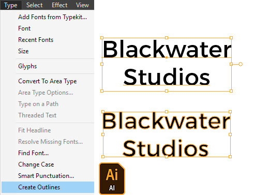
Task: Click the live text Studios word
Action: pos(167,77)
